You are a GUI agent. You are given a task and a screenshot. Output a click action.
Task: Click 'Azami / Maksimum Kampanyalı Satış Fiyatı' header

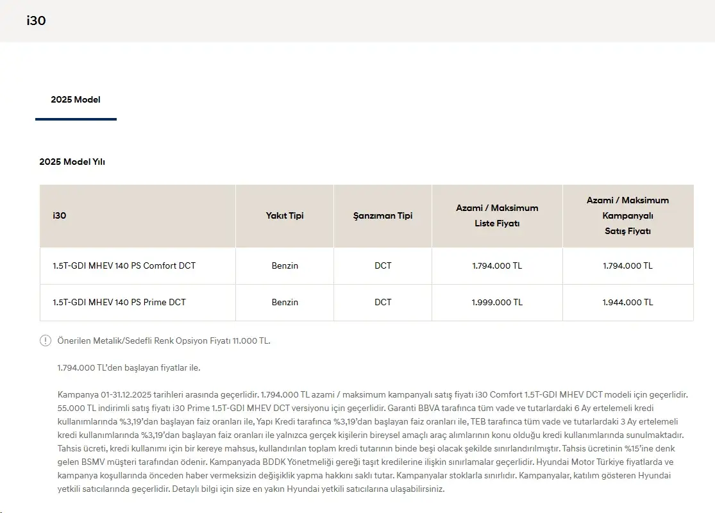click(627, 215)
